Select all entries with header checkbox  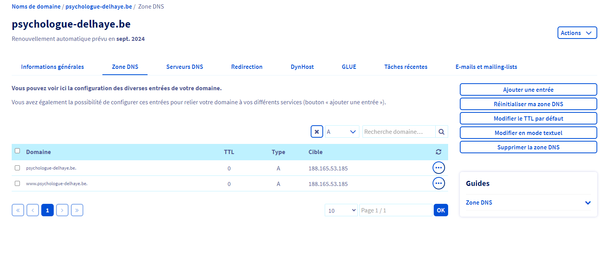click(17, 151)
